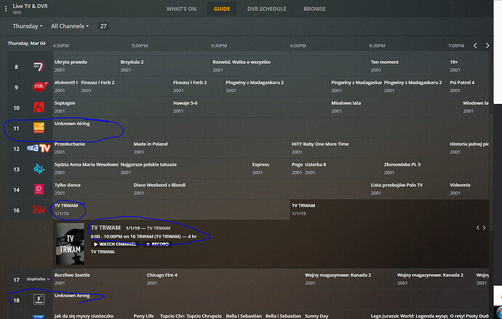Select Septagon on channel 10
The image size is (502, 319).
click(112, 107)
